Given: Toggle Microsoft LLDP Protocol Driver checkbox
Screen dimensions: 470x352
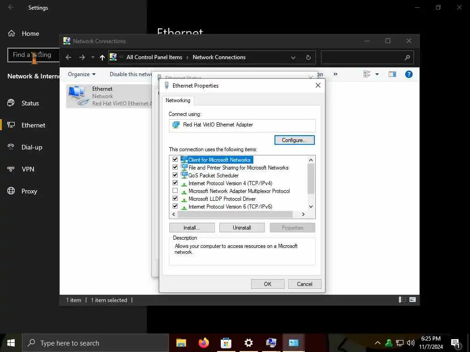Looking at the screenshot, I should pyautogui.click(x=175, y=198).
